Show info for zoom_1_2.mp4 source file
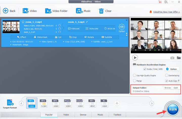The image size is (182, 119). (23, 22)
